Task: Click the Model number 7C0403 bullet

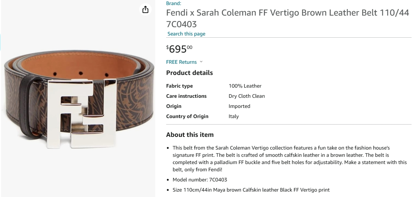Action: (200, 180)
